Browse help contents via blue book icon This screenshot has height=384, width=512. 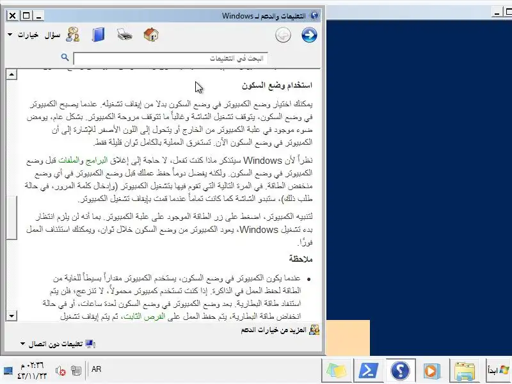pos(99,35)
